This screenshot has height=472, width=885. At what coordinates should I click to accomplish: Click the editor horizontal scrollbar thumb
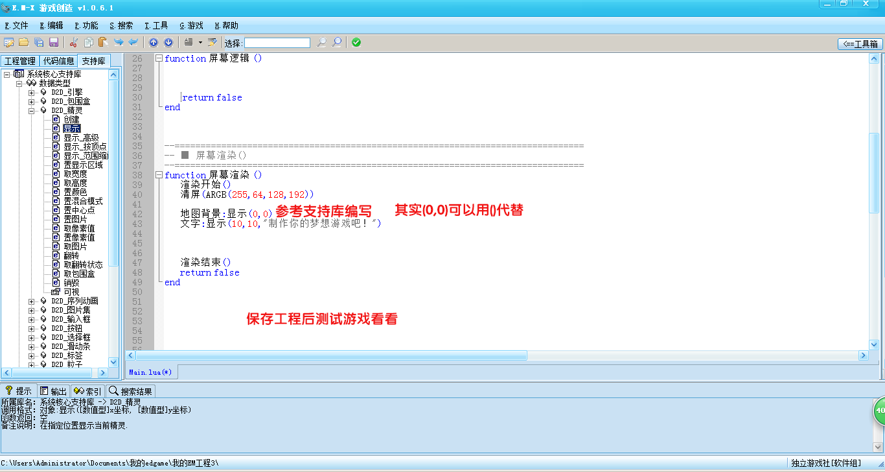point(331,355)
